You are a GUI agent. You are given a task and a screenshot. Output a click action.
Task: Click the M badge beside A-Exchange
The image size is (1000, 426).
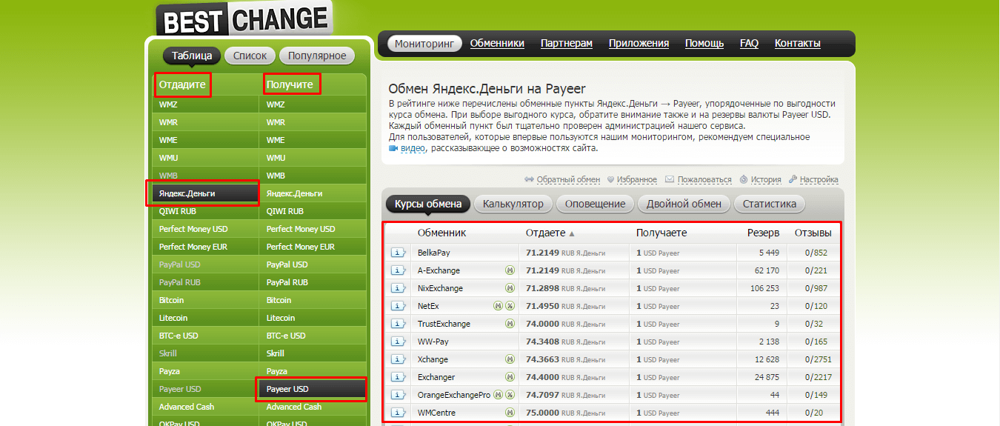coord(510,270)
